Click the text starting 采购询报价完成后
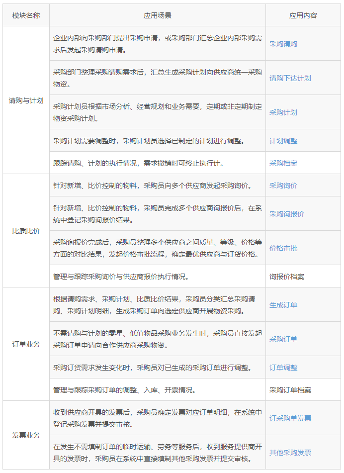 tap(158, 248)
